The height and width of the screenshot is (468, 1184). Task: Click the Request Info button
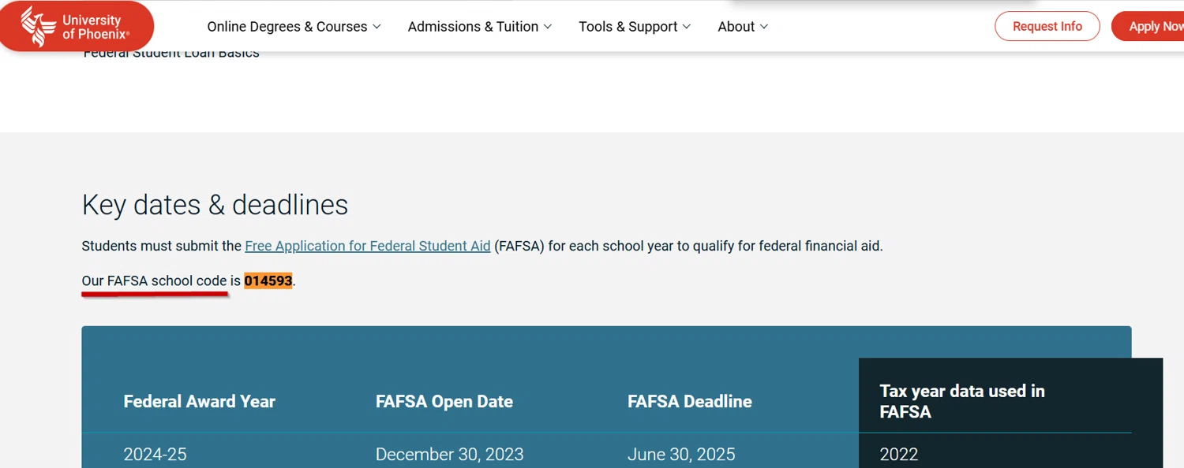(1047, 26)
